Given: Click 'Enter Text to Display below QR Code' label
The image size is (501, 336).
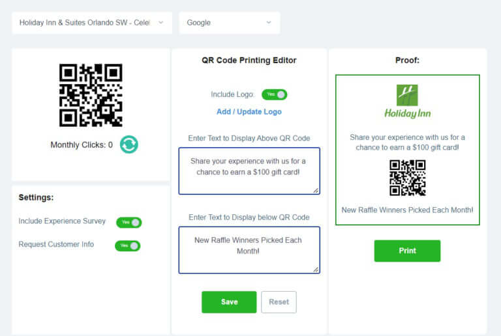Looking at the screenshot, I should tap(249, 217).
